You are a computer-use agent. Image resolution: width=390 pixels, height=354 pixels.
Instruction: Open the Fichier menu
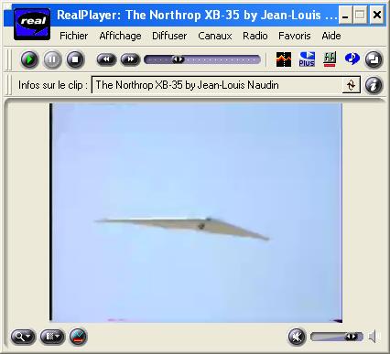tap(73, 36)
